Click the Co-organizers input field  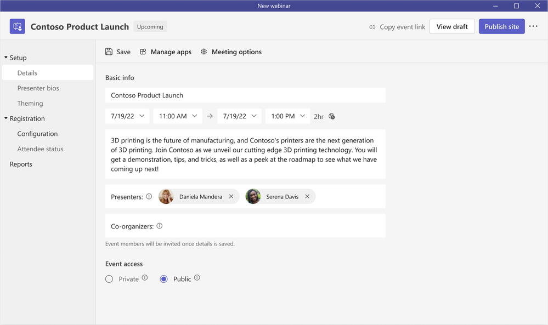coord(245,226)
